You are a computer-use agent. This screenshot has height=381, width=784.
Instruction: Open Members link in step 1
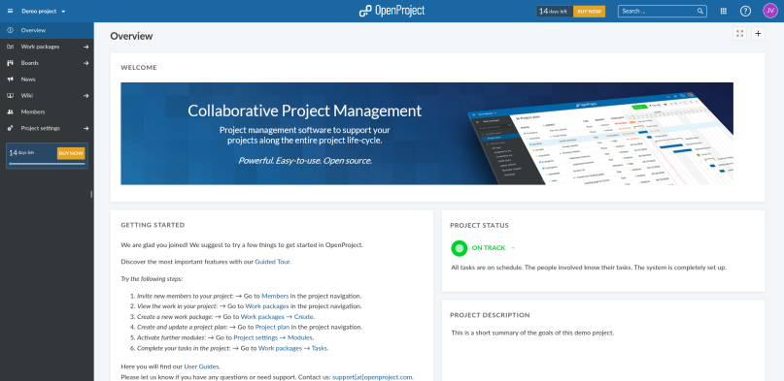[275, 296]
